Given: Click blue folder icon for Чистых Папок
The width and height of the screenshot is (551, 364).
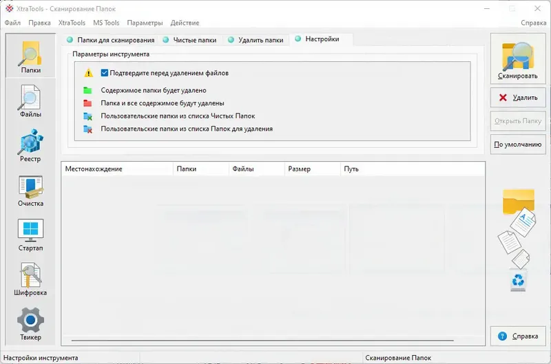Looking at the screenshot, I should 88,116.
